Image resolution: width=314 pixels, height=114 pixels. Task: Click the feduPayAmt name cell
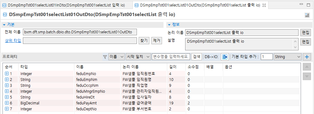pos(98,103)
